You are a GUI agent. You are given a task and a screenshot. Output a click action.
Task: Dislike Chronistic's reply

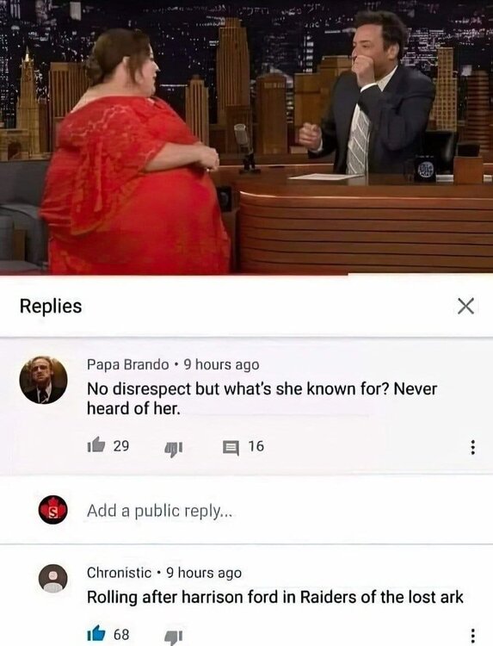pyautogui.click(x=173, y=637)
